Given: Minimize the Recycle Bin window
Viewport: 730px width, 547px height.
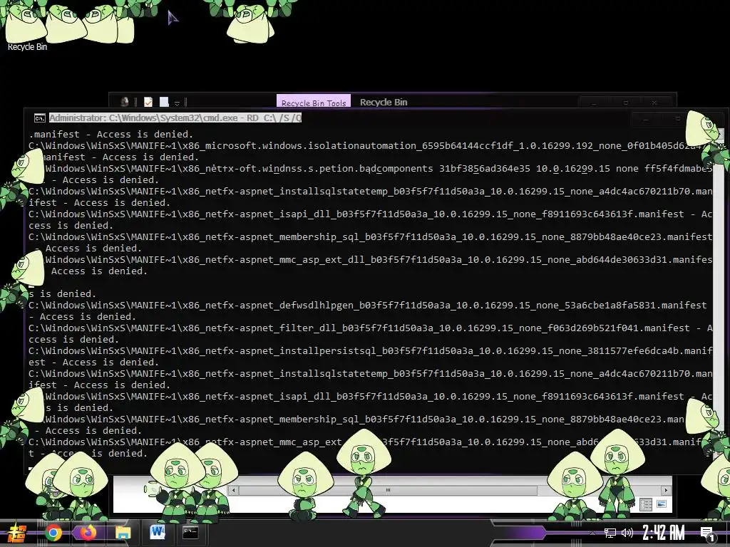Looking at the screenshot, I should click(x=593, y=103).
